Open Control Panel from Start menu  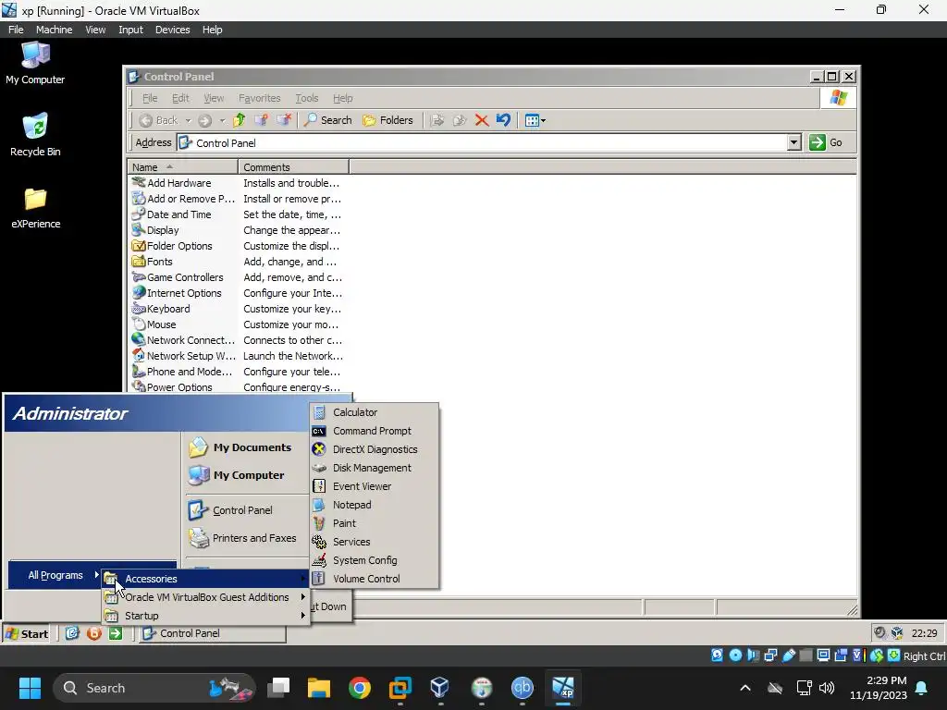230,510
